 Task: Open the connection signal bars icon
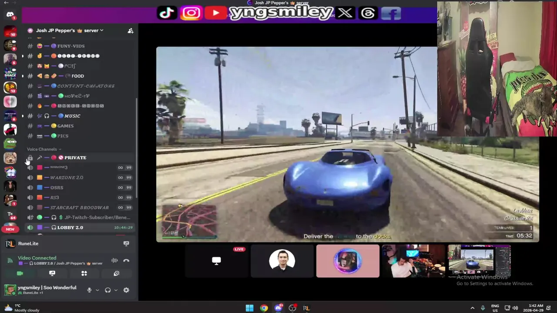point(10,261)
